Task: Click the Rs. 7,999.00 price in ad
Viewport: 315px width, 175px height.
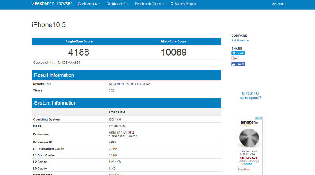Action: tap(249, 158)
